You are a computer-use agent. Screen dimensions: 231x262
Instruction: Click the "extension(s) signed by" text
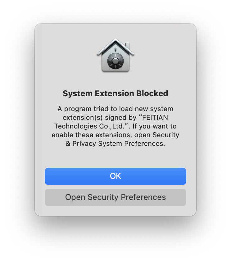100,117
